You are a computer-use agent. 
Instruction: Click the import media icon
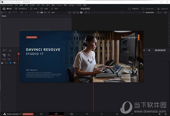pyautogui.click(x=10, y=12)
